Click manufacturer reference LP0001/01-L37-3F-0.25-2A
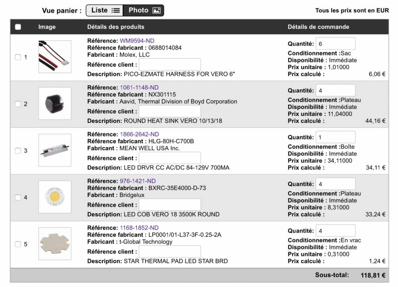The image size is (398, 287). coord(185,235)
